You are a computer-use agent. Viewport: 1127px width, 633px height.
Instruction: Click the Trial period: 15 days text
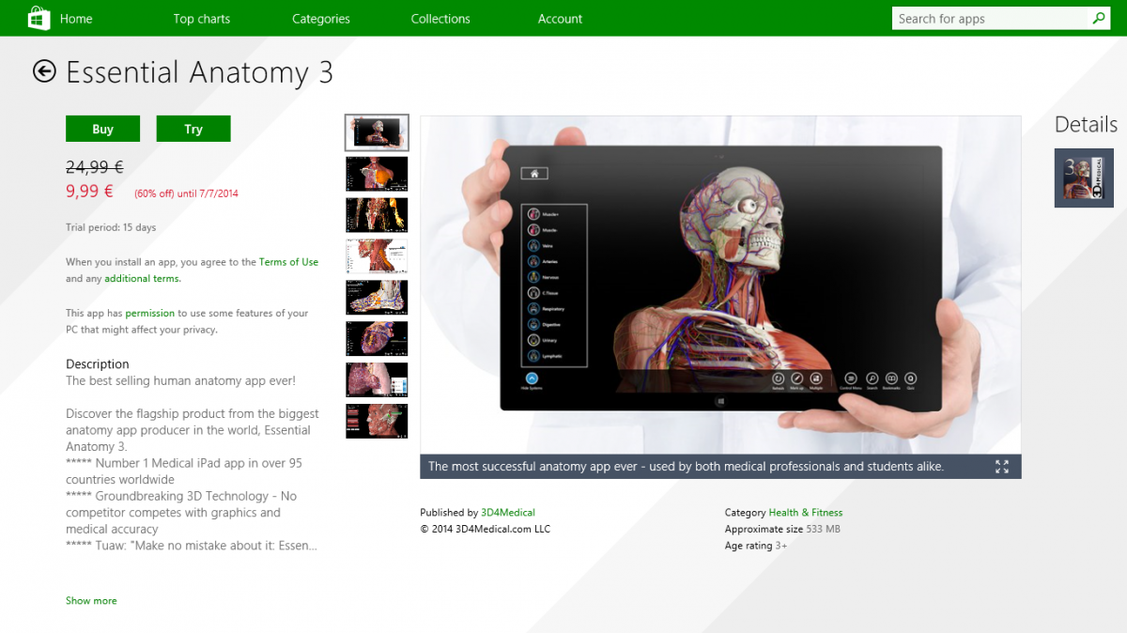[111, 227]
